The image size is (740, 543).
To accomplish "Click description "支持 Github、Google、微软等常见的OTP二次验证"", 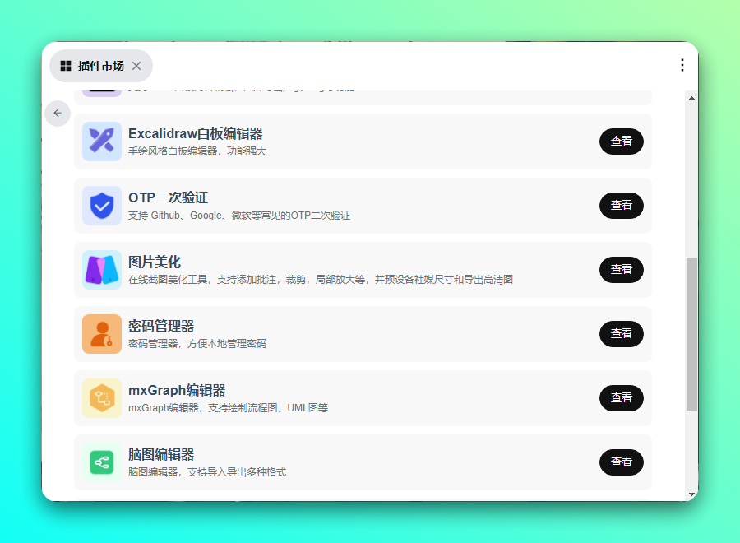I will click(239, 216).
